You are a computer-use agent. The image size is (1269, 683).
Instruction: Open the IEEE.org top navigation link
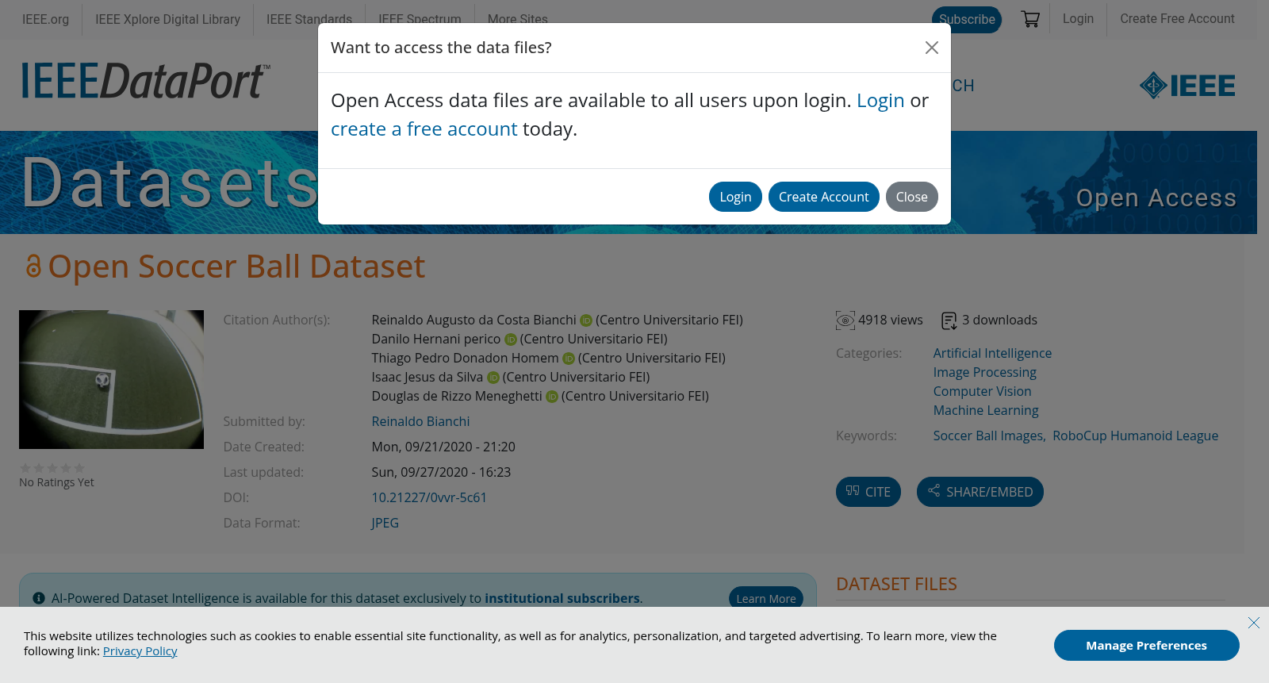pos(45,19)
